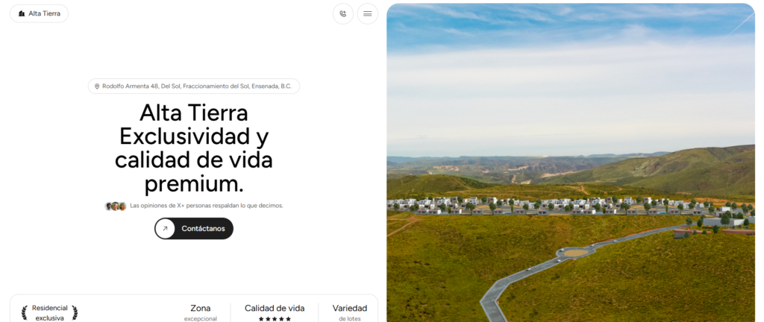This screenshot has height=322, width=764.
Task: Click the right laurel wreath icon
Action: click(75, 313)
